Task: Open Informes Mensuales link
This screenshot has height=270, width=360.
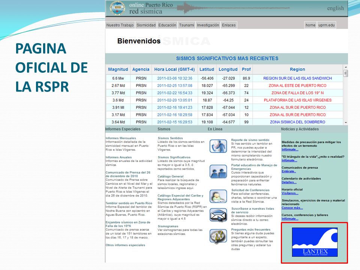Action: 121,138
